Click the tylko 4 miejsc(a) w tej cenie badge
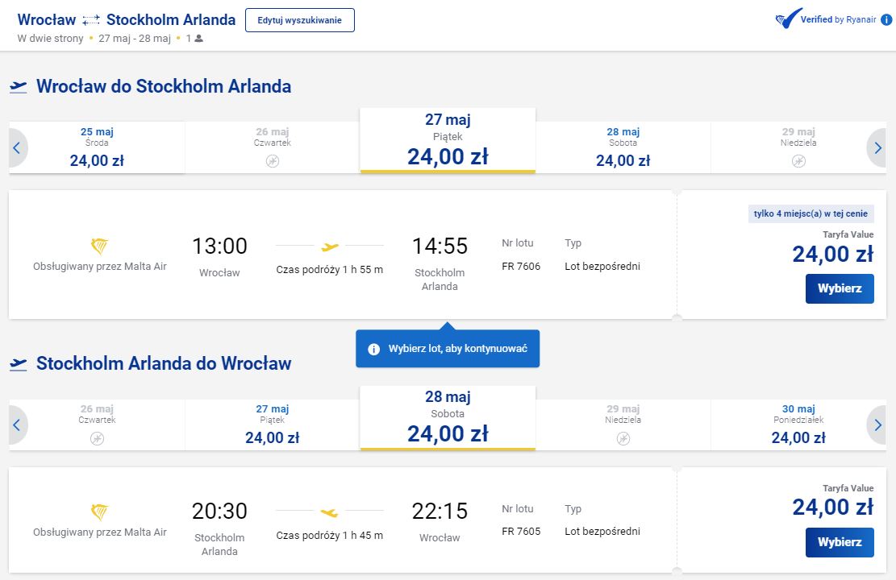Viewport: 896px width, 580px height. [811, 213]
